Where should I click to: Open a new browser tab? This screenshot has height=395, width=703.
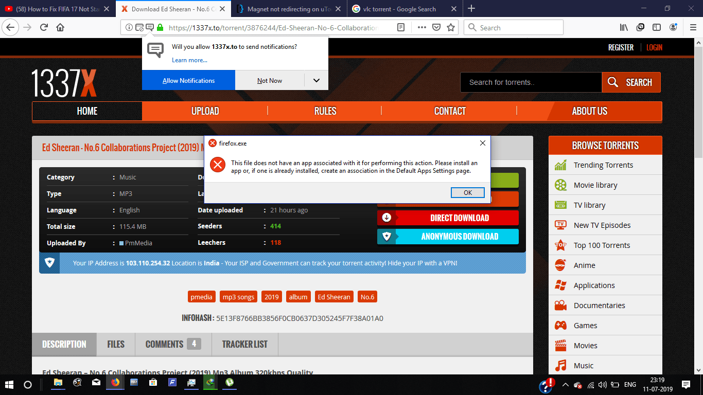click(471, 8)
